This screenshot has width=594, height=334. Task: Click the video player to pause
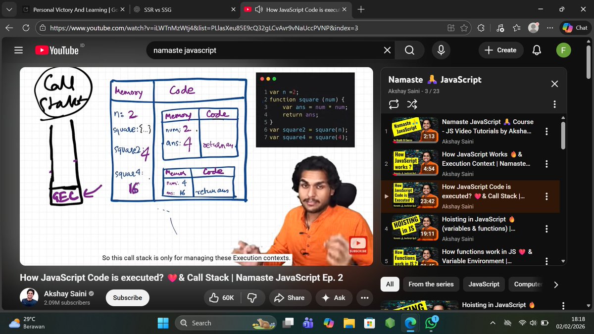[196, 166]
